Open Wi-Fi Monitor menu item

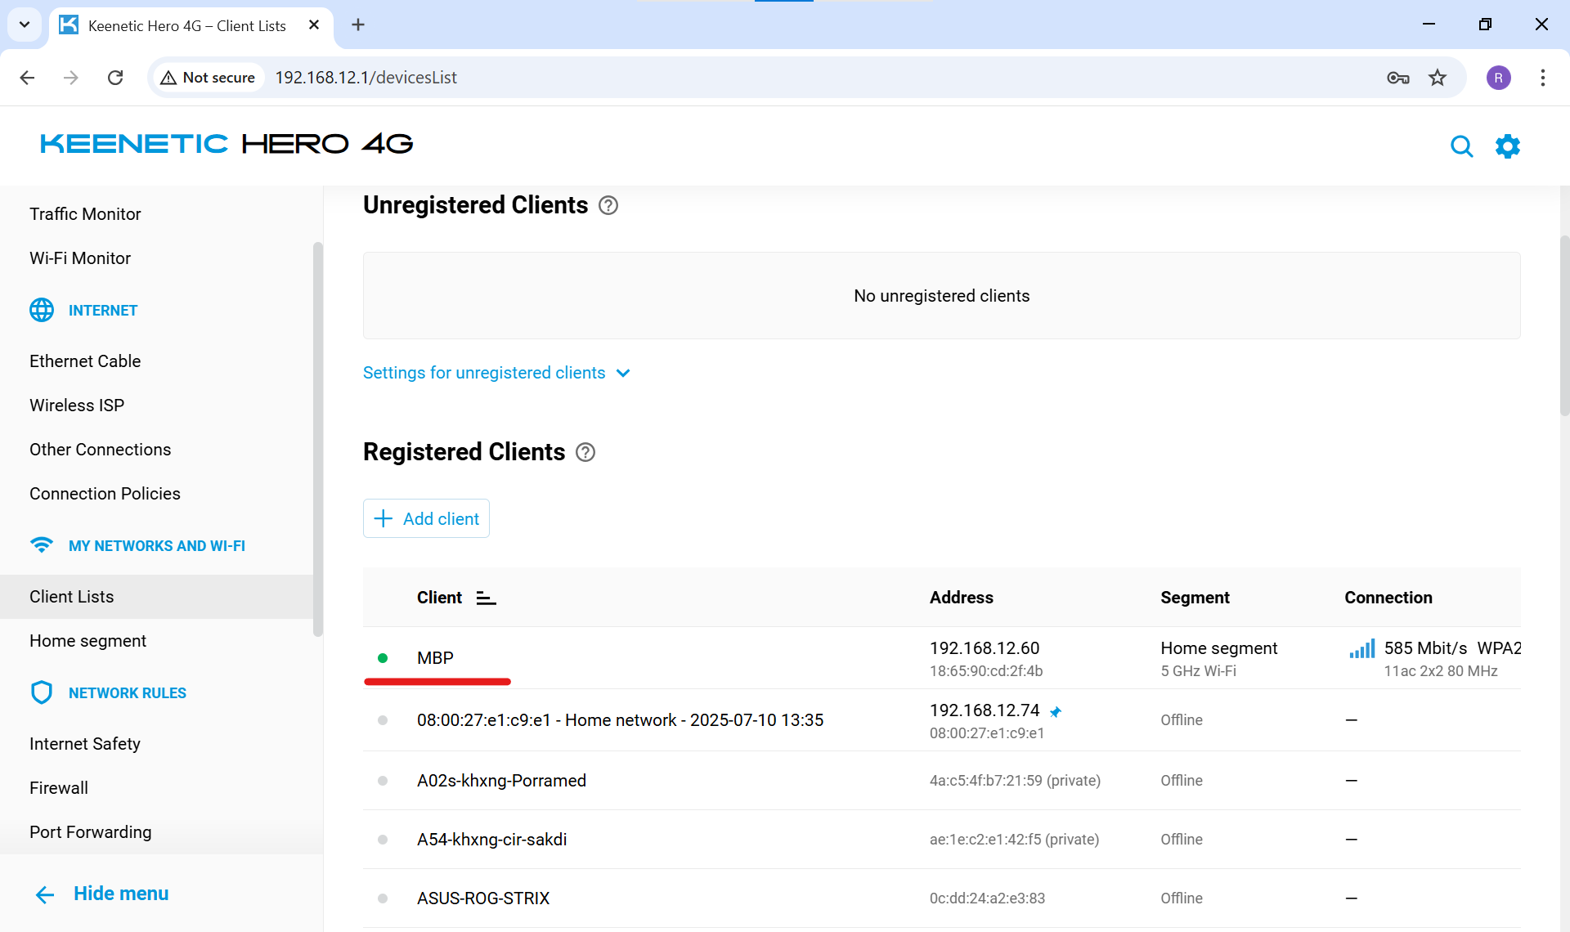80,258
